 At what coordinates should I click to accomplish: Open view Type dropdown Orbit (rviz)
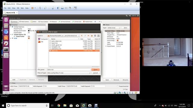114,28
